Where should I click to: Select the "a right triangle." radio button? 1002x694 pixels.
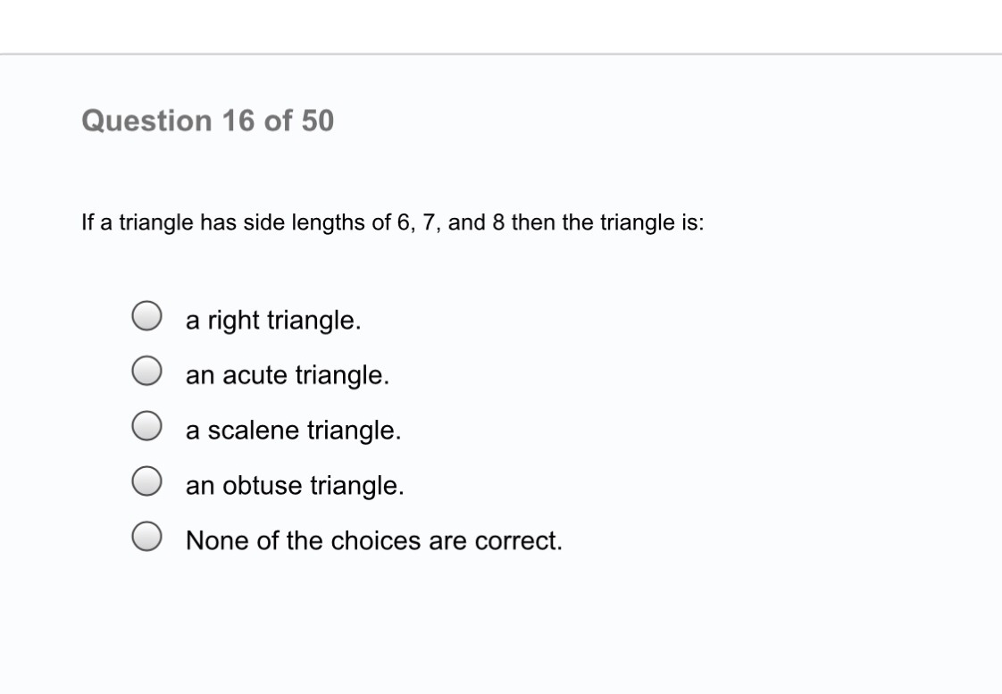point(146,315)
